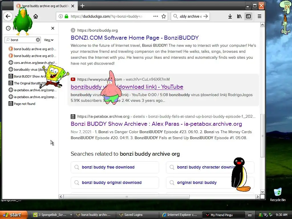This screenshot has height=219, width=292.
Task: Click the green padlock security icon
Action: (x=66, y=16)
